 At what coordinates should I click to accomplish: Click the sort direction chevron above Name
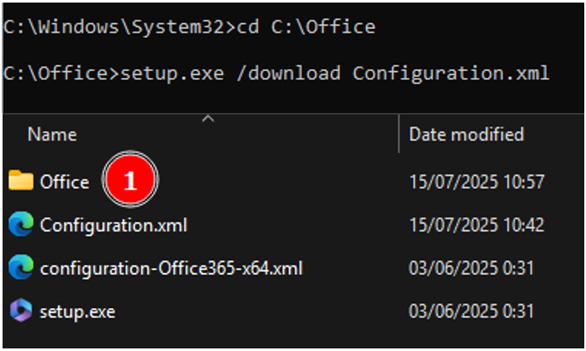click(208, 119)
